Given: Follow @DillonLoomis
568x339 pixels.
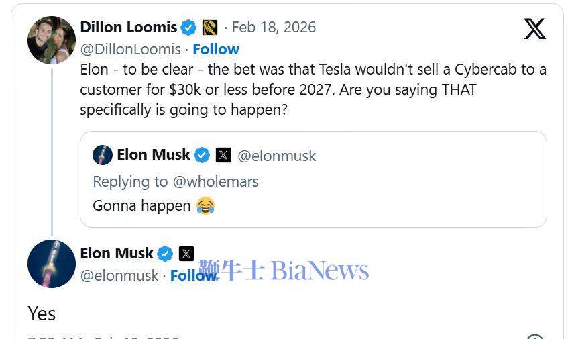Looking at the screenshot, I should (x=216, y=49).
